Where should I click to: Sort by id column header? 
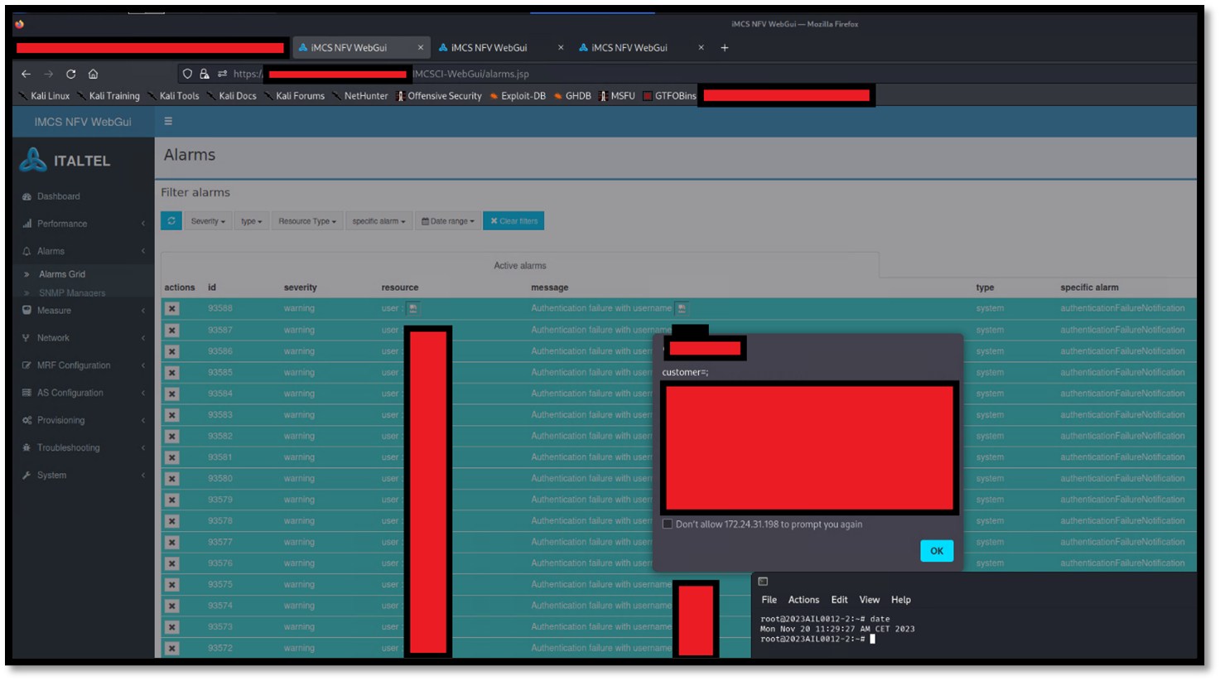[x=212, y=287]
